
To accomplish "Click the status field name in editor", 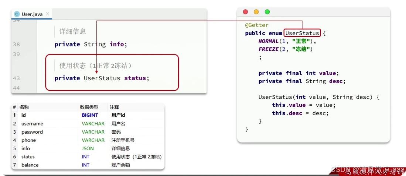I will [135, 78].
